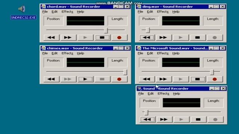This screenshot has width=239, height=134.
Task: Open Effects menu in The Microsoft Sound.wav window
Action: (x=163, y=53)
